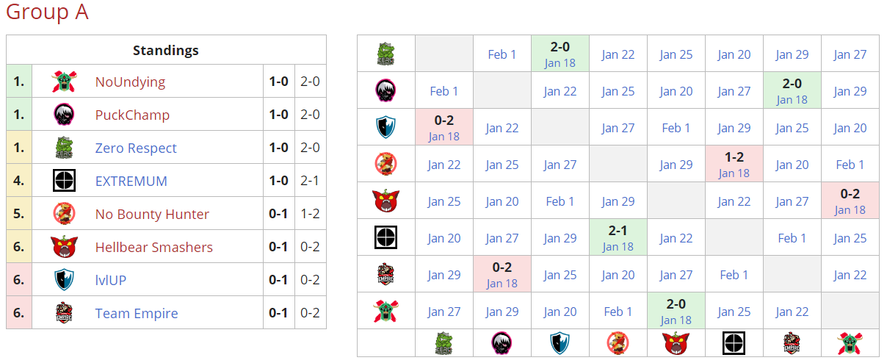Open the No Bounty Hunter team link

(152, 214)
